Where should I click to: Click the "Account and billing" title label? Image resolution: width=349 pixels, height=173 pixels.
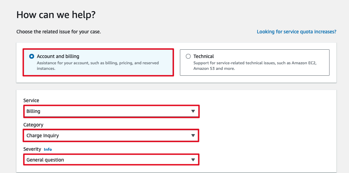pyautogui.click(x=58, y=56)
